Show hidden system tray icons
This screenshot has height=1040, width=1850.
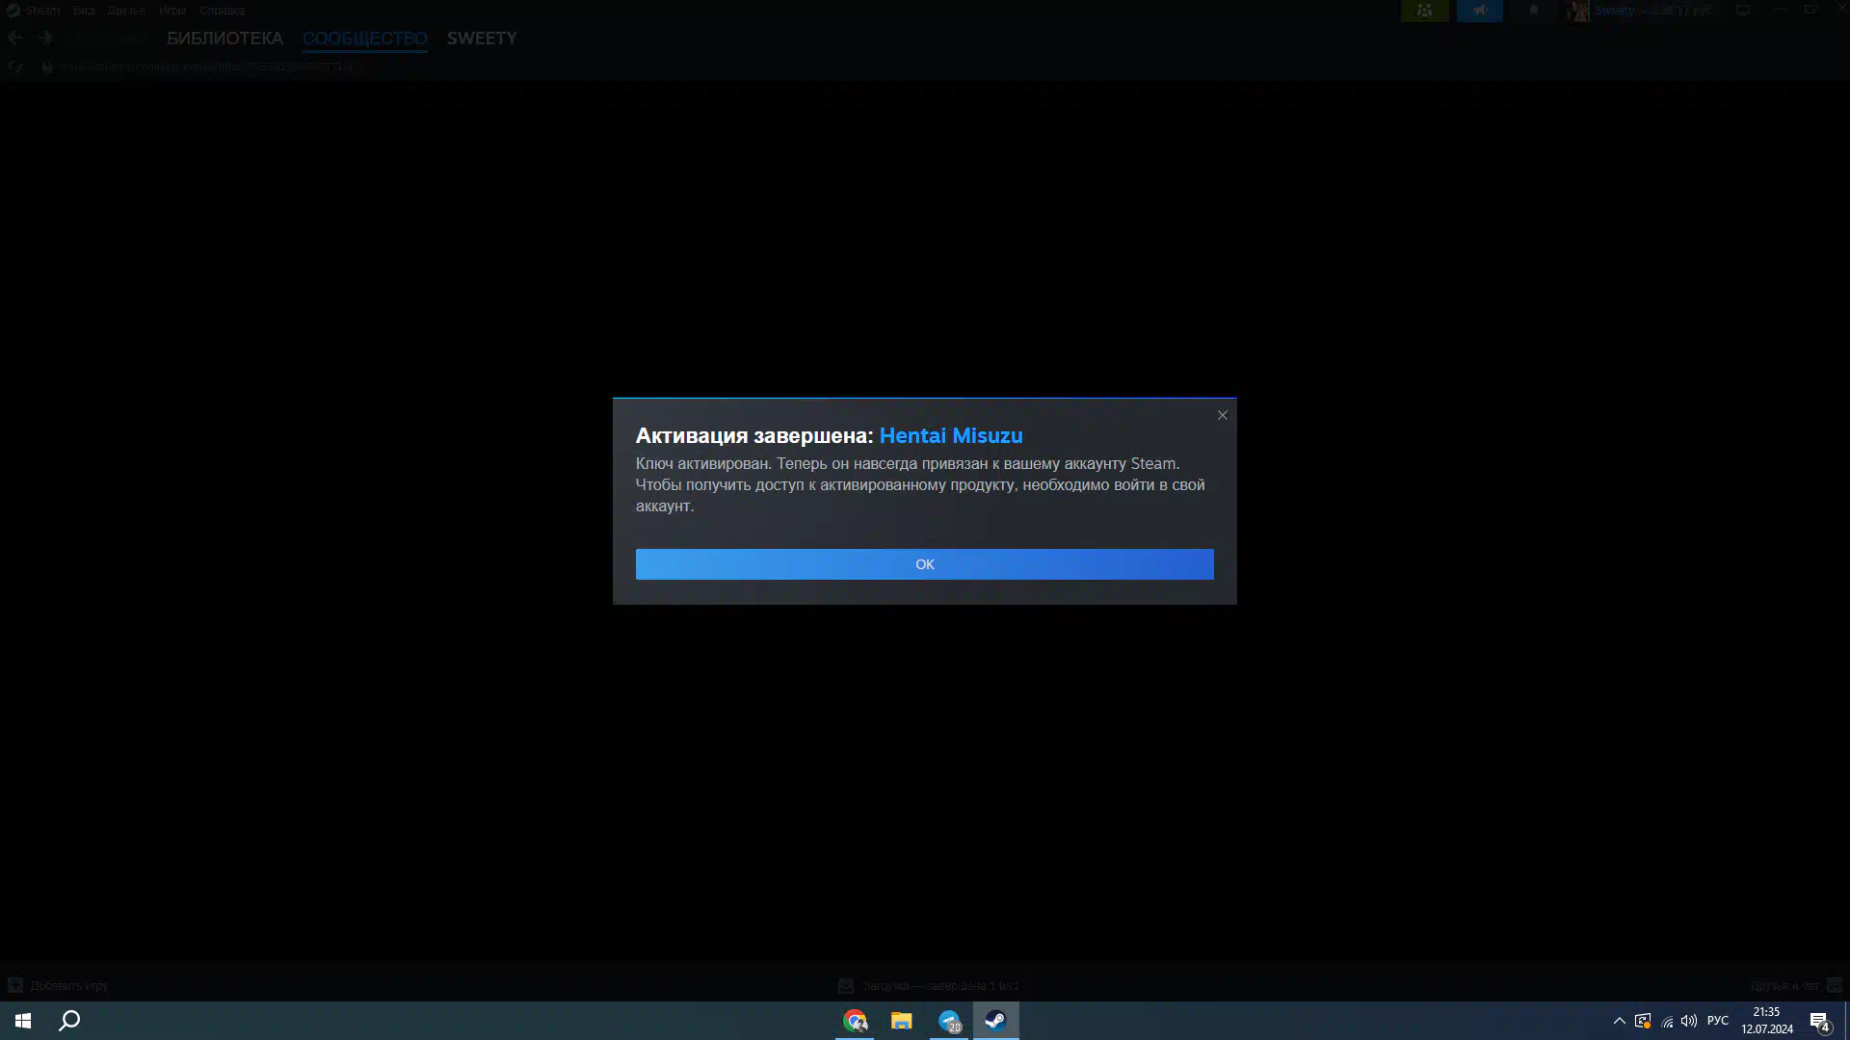tap(1620, 1021)
